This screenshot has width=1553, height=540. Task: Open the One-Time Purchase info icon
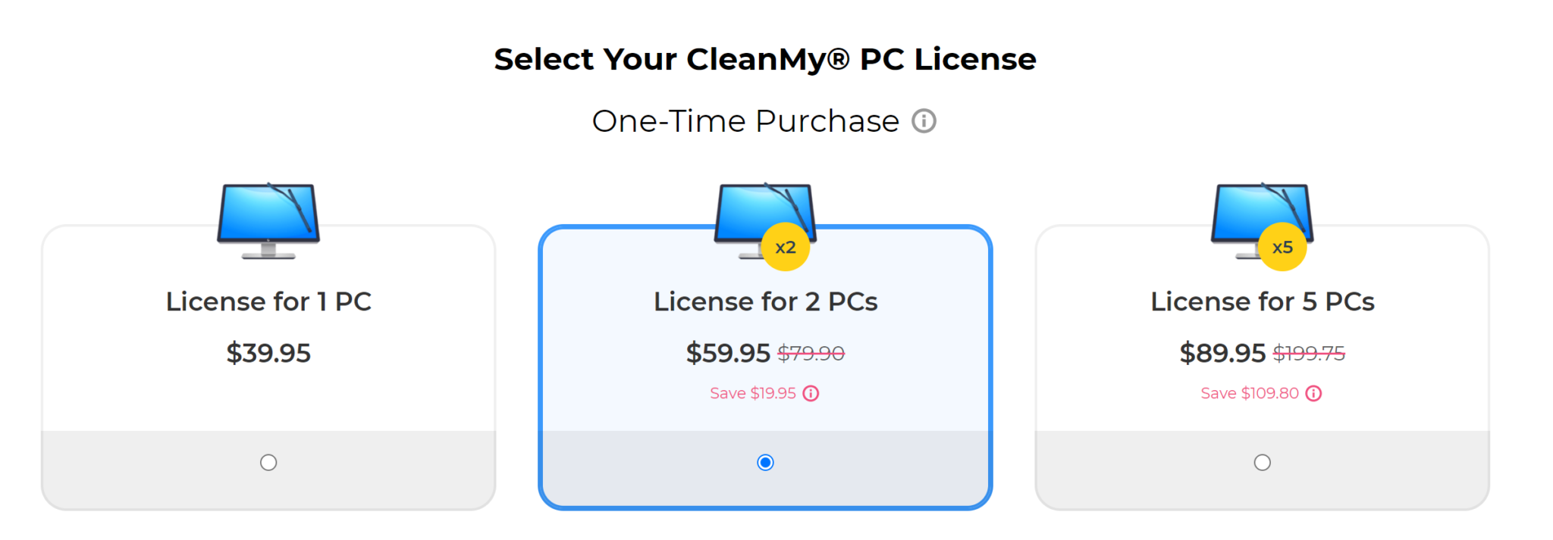coord(924,120)
